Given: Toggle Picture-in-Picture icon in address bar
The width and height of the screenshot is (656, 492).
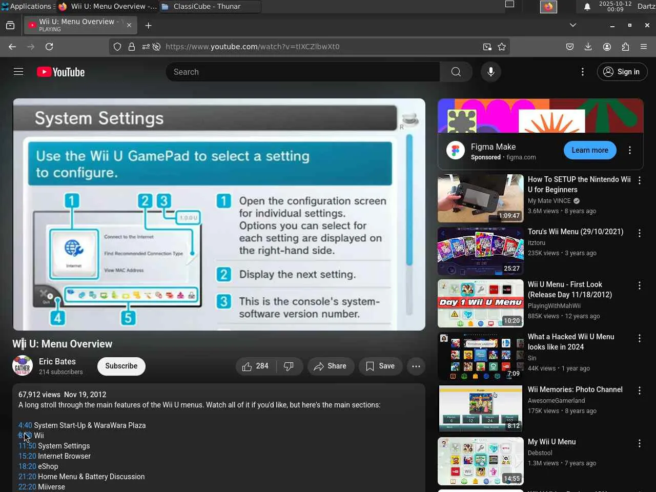Looking at the screenshot, I should 487,47.
